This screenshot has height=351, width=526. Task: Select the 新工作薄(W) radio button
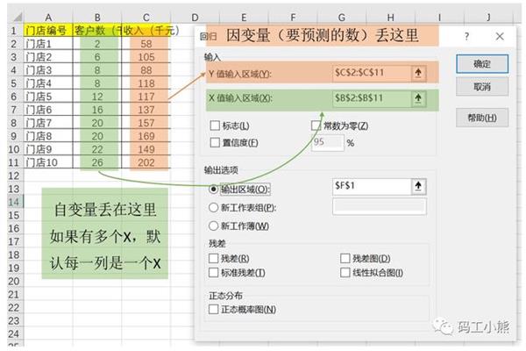pos(213,226)
